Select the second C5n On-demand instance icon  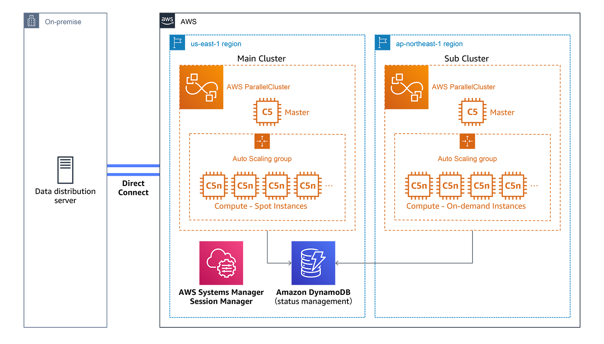point(450,186)
